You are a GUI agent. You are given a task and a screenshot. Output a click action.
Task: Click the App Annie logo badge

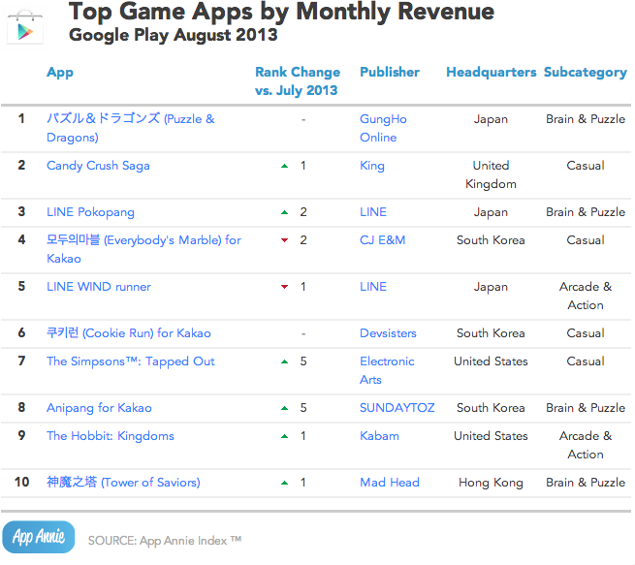(39, 537)
